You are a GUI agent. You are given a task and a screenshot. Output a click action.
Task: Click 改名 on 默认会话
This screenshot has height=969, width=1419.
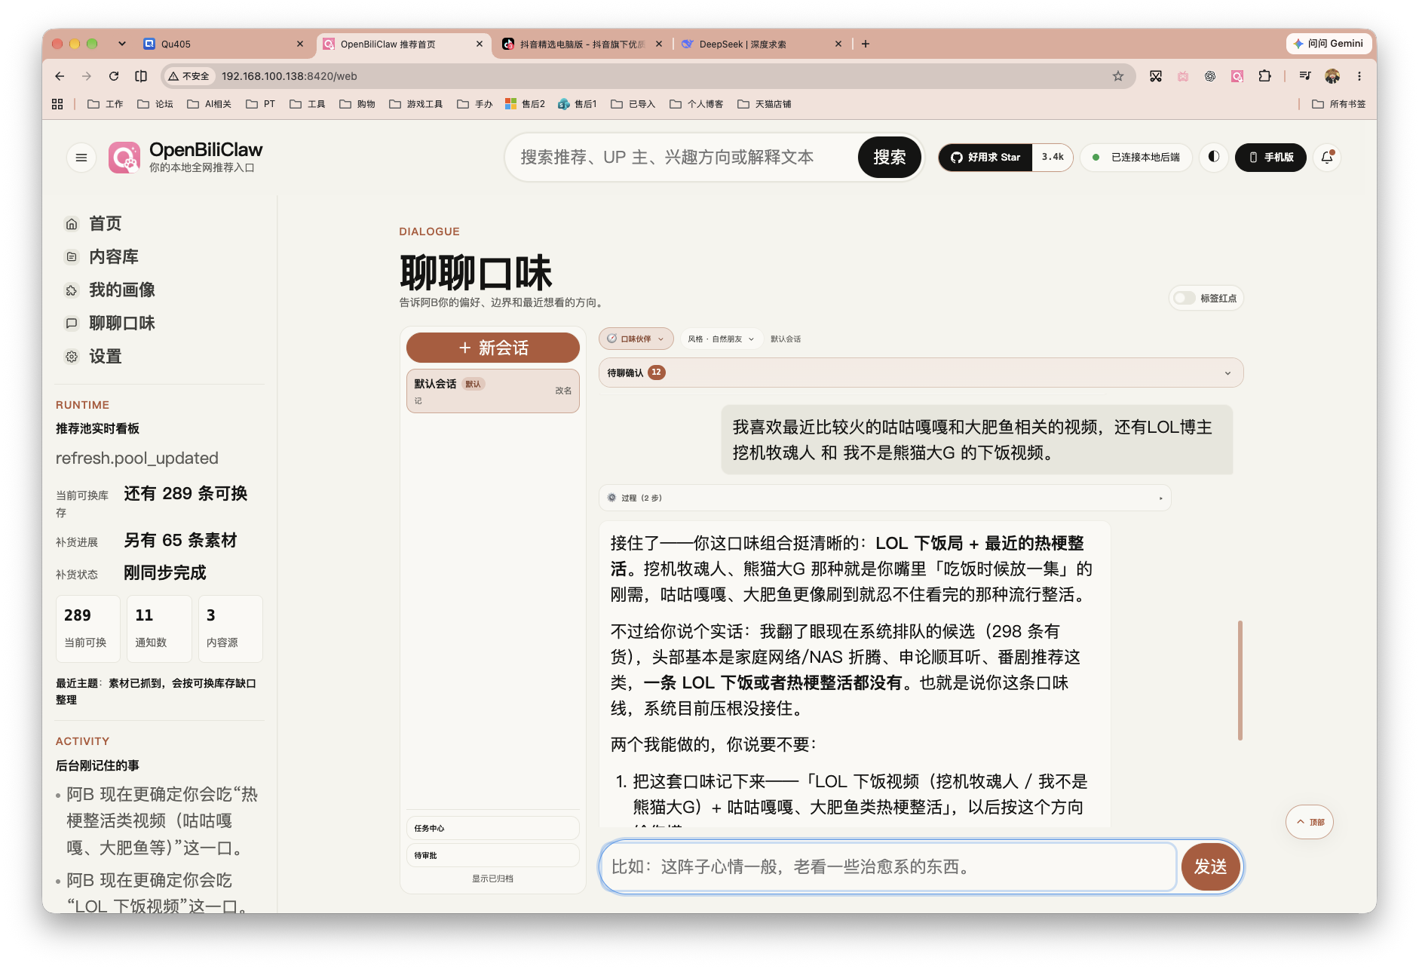coord(563,391)
